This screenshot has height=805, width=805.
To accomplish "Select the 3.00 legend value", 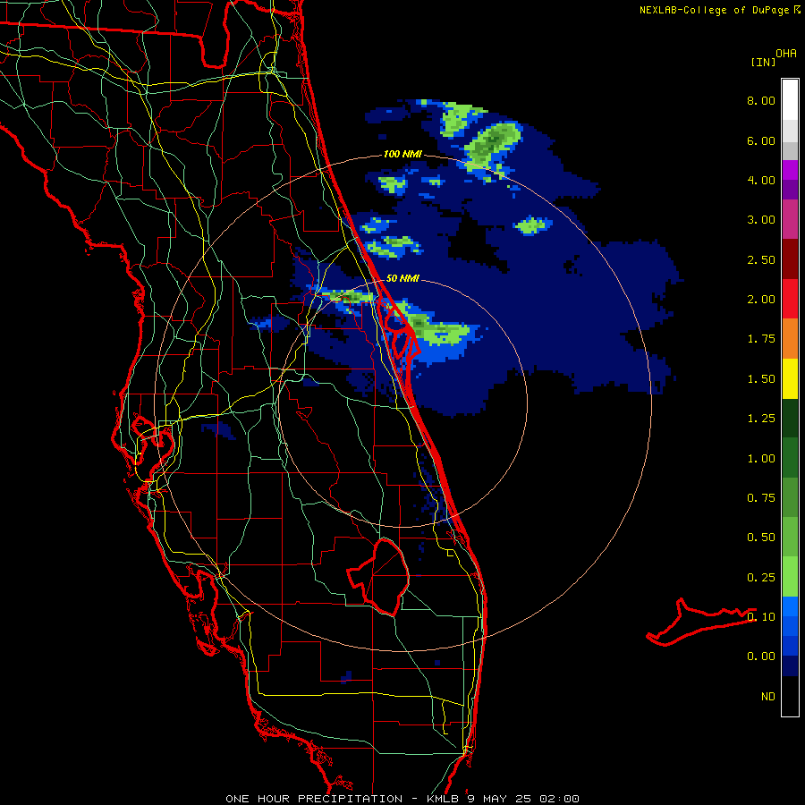I will [x=761, y=219].
